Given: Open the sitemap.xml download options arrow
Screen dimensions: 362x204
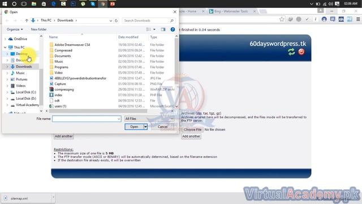Looking at the screenshot, I should tap(53, 197).
